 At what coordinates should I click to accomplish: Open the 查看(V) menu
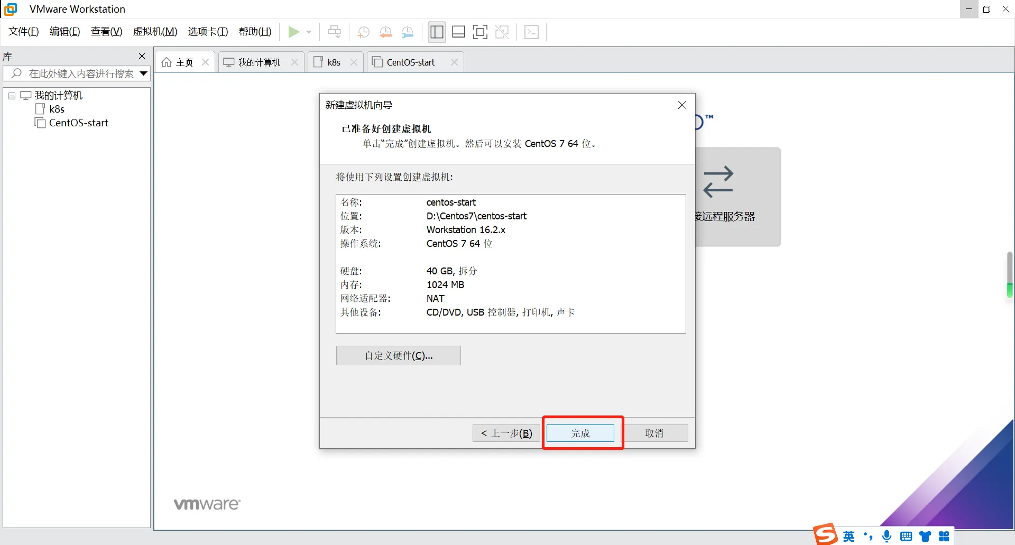pyautogui.click(x=106, y=32)
